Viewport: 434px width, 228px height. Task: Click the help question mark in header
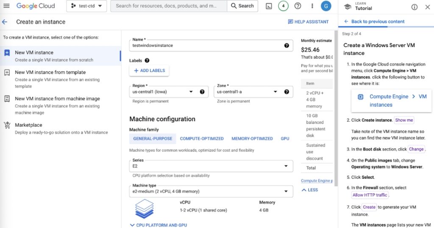pyautogui.click(x=298, y=6)
